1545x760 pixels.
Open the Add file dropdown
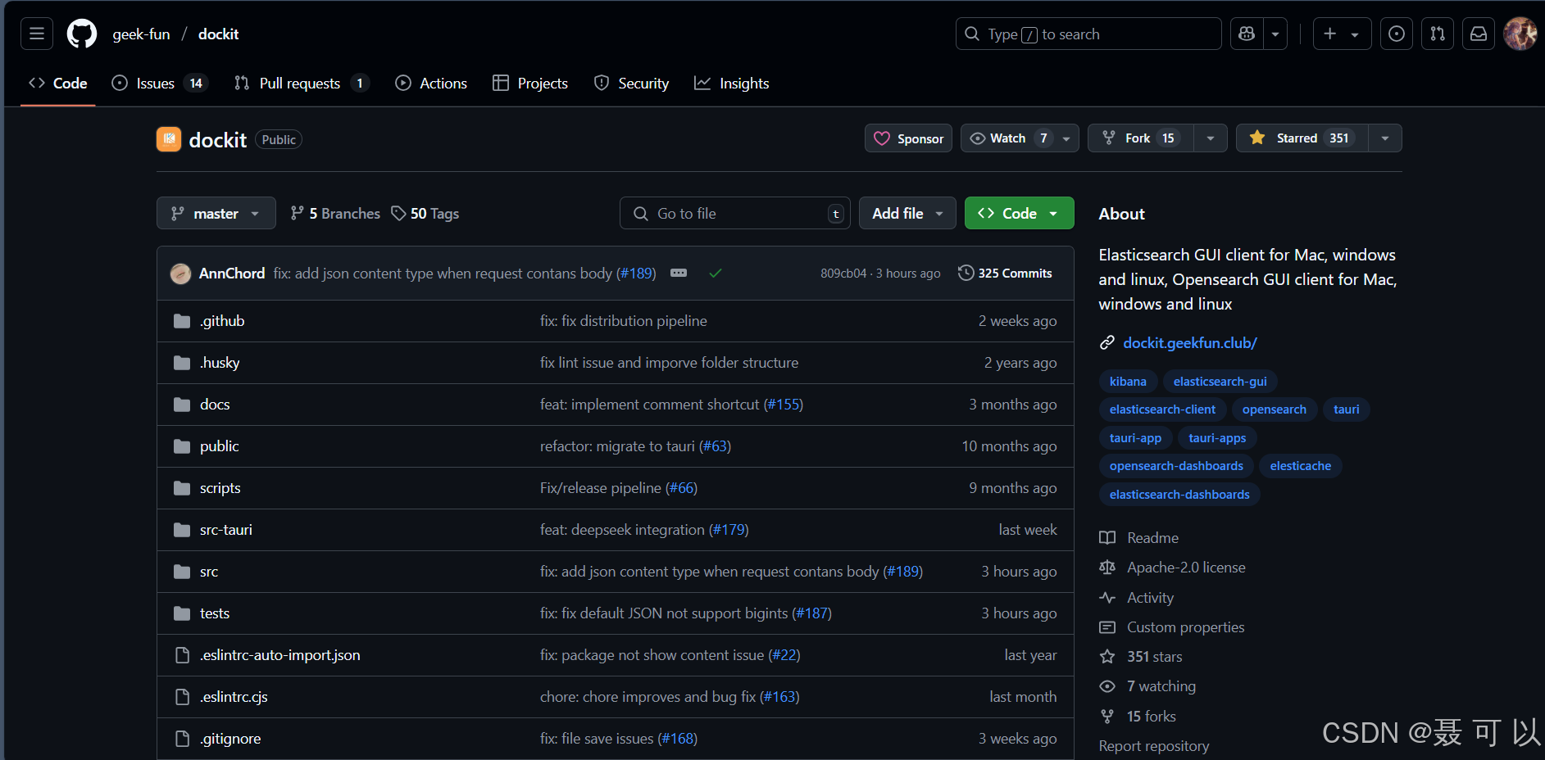[907, 214]
